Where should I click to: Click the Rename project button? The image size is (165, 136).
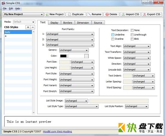coord(95,14)
